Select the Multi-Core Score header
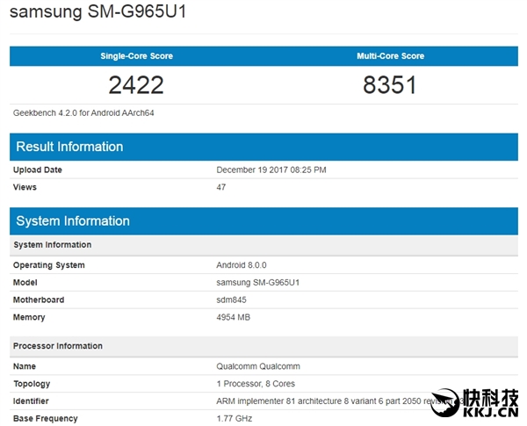 [390, 56]
